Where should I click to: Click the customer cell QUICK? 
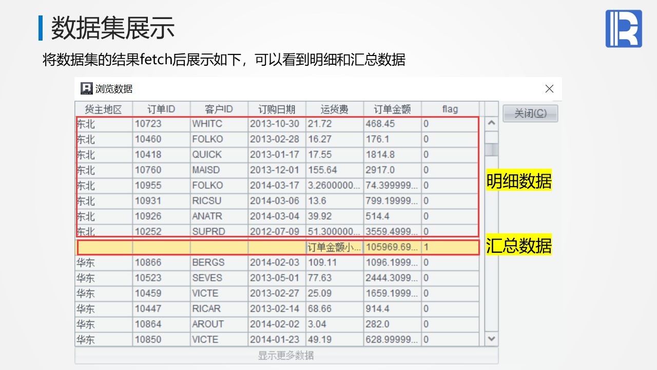coord(219,155)
